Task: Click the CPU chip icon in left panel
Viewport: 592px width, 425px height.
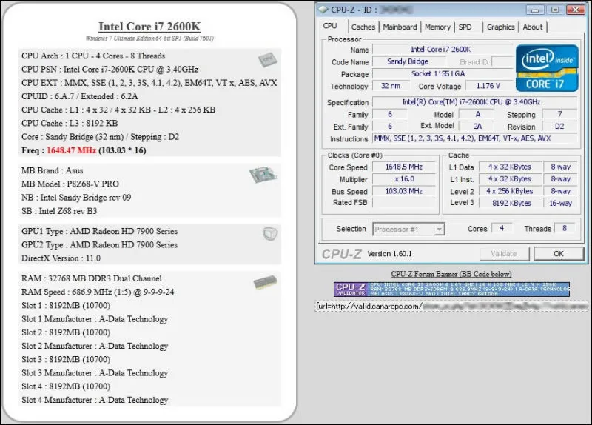Action: tap(267, 61)
